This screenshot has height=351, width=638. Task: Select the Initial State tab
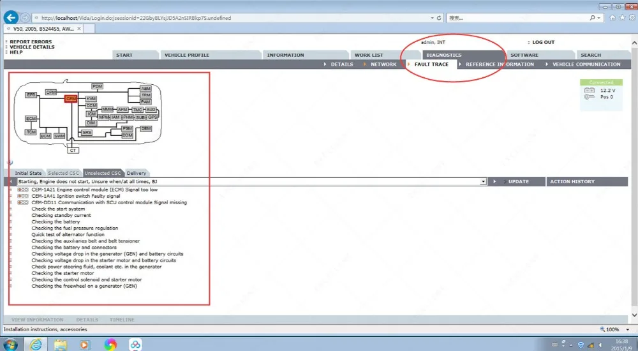coord(28,173)
